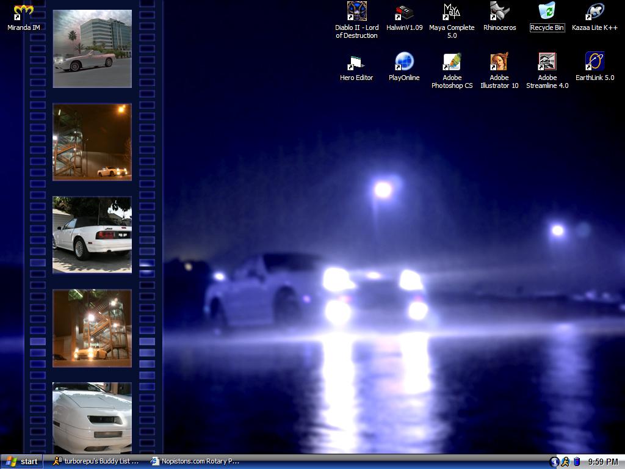Image resolution: width=625 pixels, height=469 pixels.
Task: Select Adobe Streamline 4.0 icon
Action: [x=547, y=62]
